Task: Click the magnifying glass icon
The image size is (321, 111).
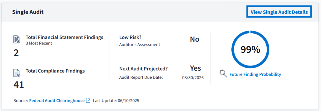Action: click(223, 74)
